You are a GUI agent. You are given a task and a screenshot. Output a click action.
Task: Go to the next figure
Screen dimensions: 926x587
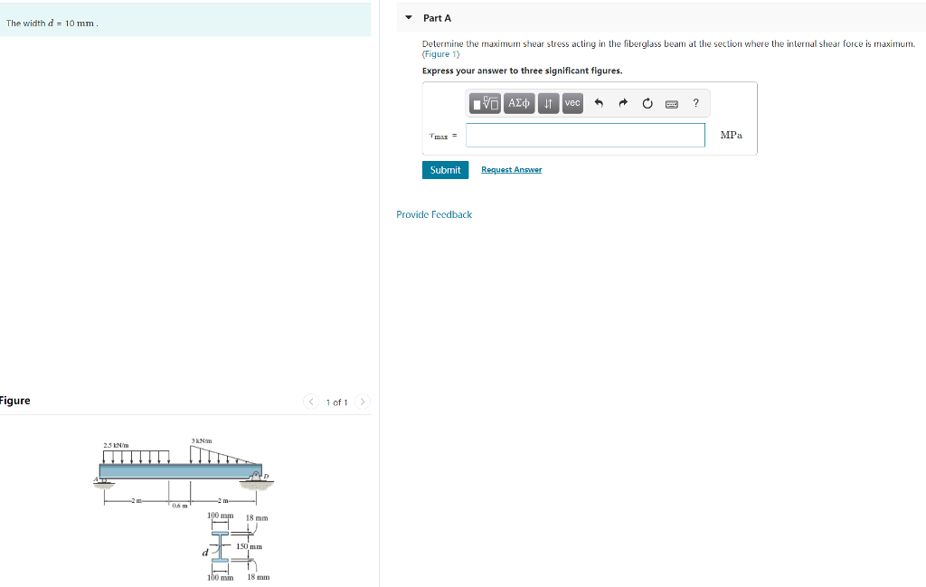coord(363,402)
